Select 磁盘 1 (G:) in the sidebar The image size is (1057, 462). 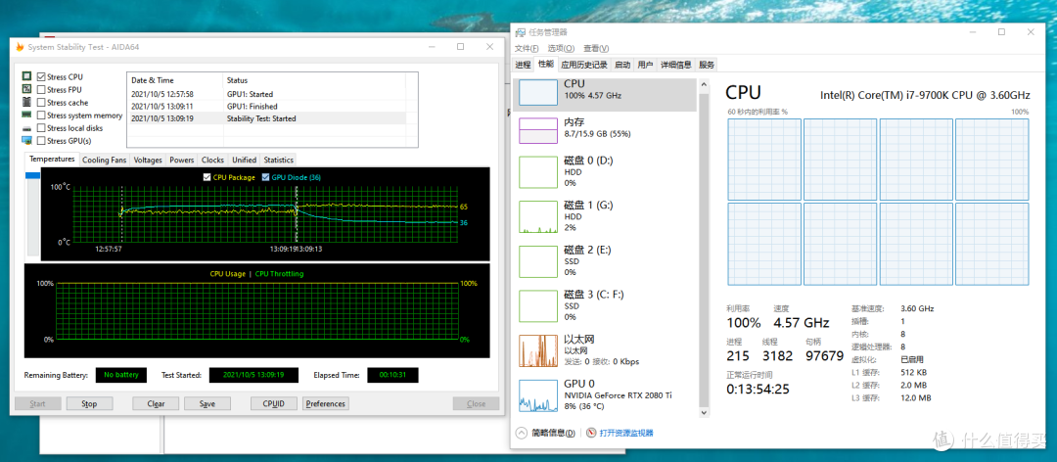(x=605, y=215)
